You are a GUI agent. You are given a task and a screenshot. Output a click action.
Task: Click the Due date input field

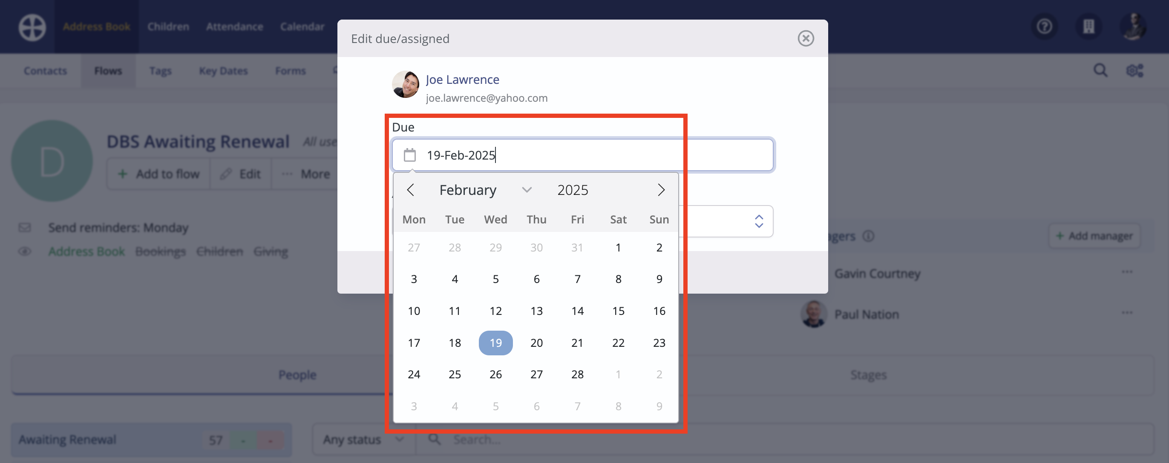click(583, 155)
